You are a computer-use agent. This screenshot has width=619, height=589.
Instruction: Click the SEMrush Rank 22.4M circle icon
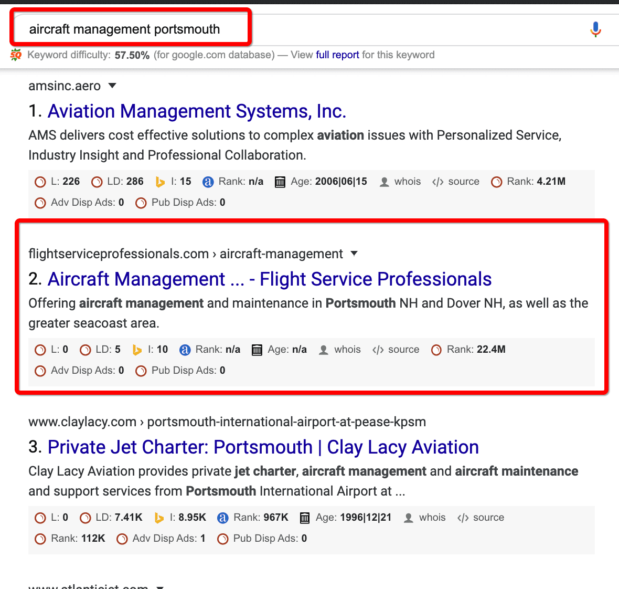coord(436,350)
